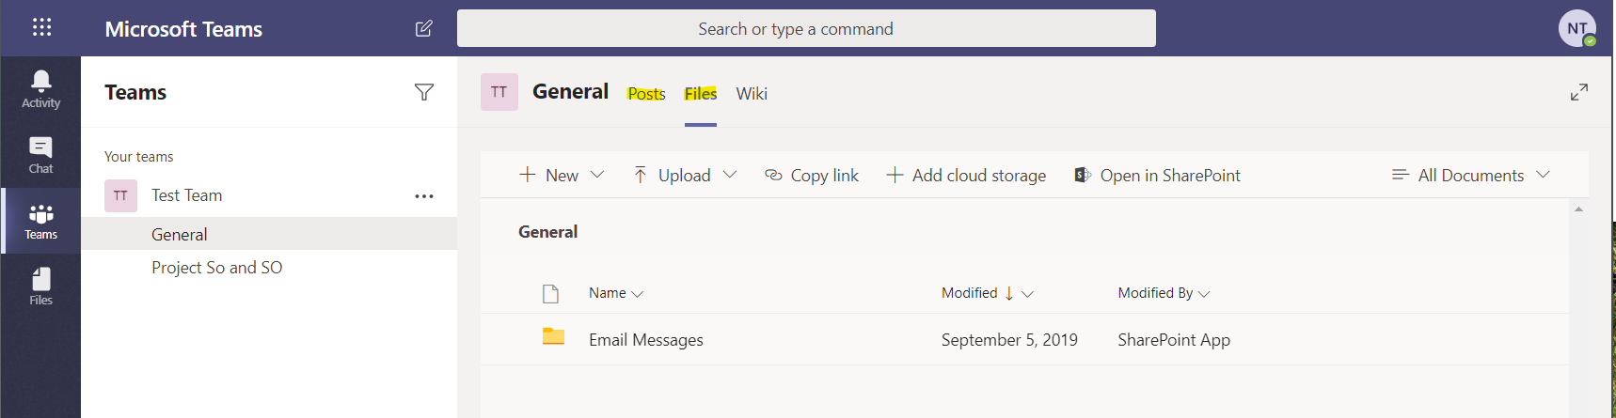Image resolution: width=1616 pixels, height=418 pixels.
Task: Click the General folder breadcrumb
Action: 548,232
